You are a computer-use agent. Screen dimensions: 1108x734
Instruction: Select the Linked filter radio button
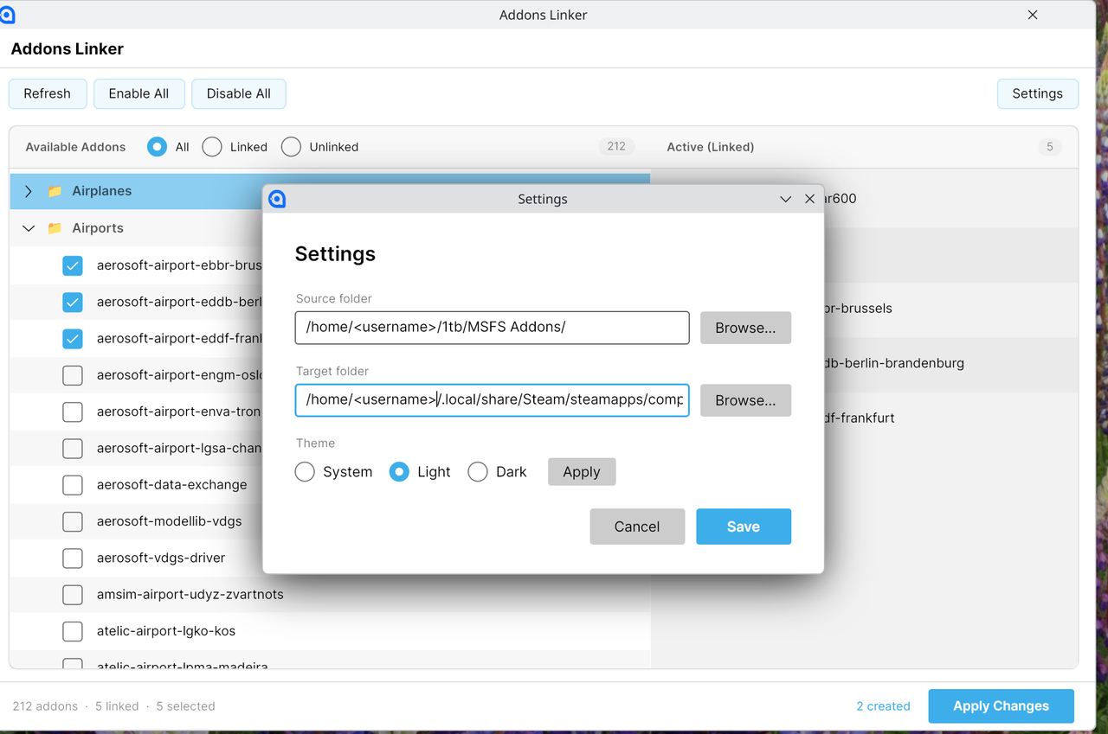coord(212,147)
